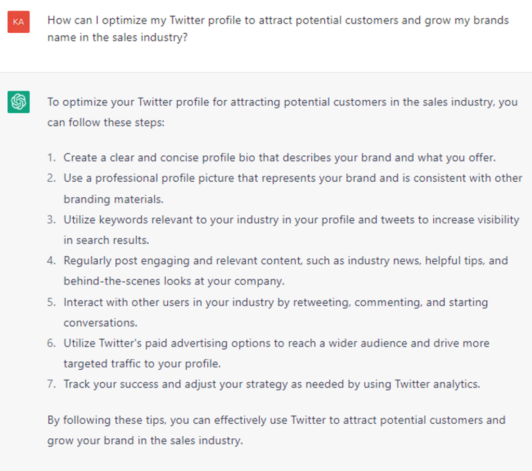Select step 2 about a professional profile picture
The height and width of the screenshot is (471, 532).
tap(292, 188)
